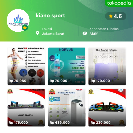Click the 1x pcs circle on Norvus card

(52, 58)
